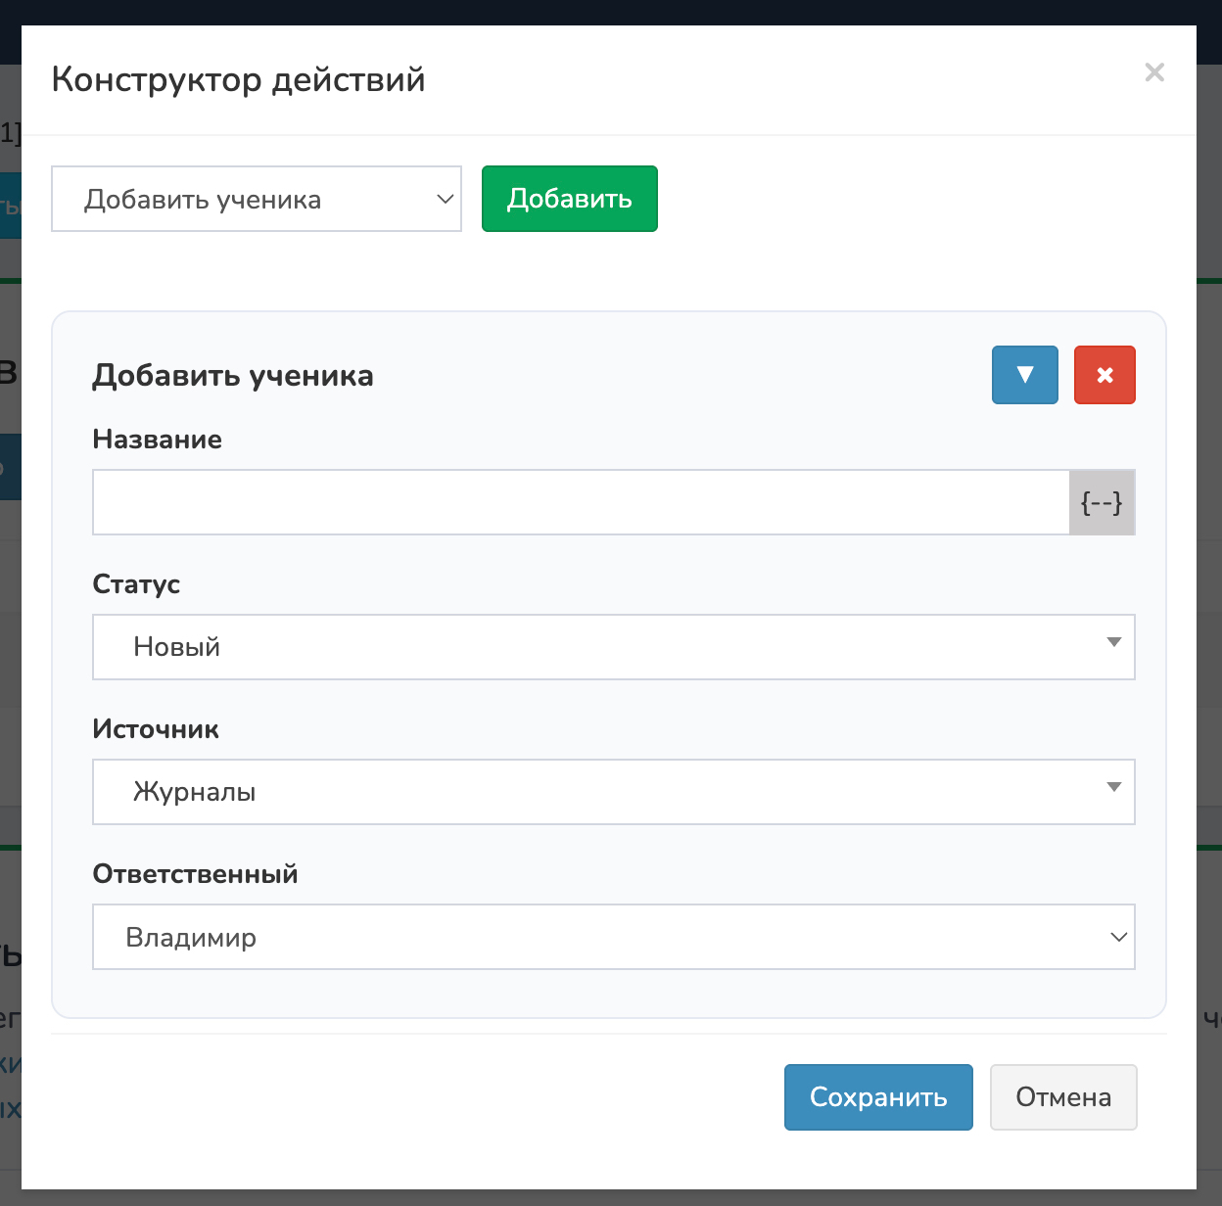The height and width of the screenshot is (1206, 1222).
Task: Click the triangle arrow in Источник field
Action: (x=1113, y=787)
